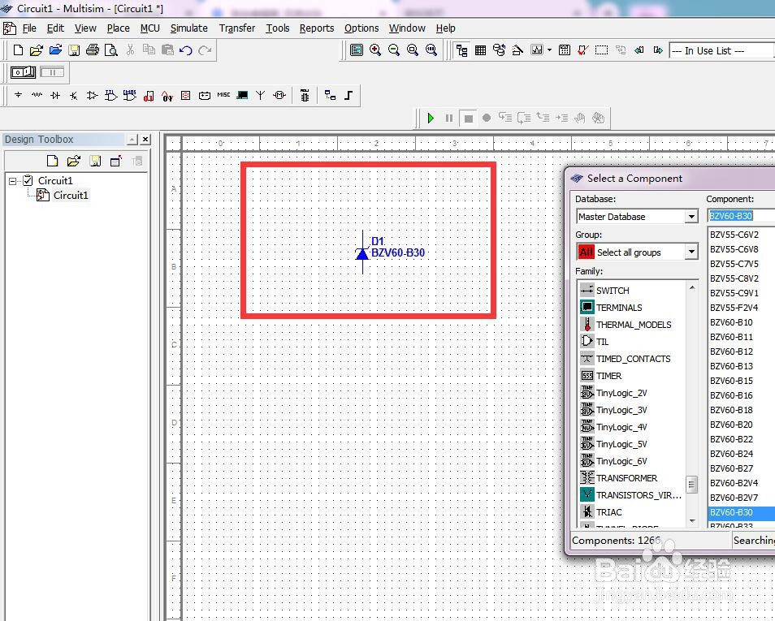Image resolution: width=775 pixels, height=621 pixels.
Task: Open the In Use List dropdown
Action: point(721,50)
